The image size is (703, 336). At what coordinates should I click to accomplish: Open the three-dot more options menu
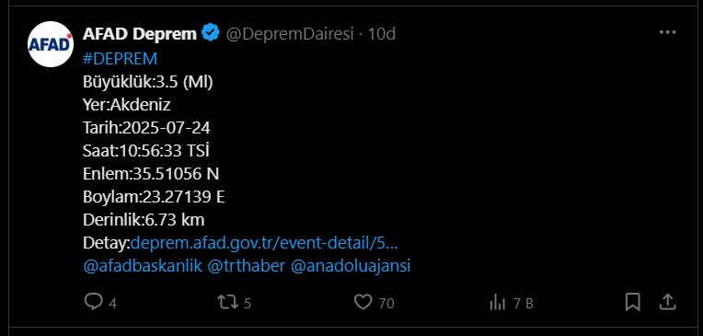[x=668, y=32]
